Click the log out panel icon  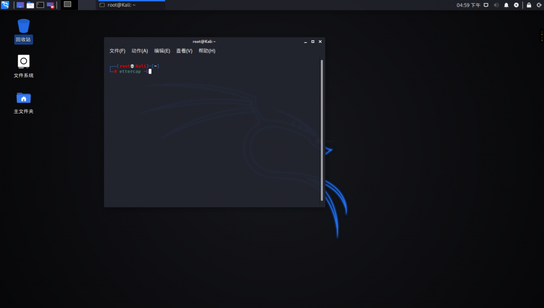tap(539, 5)
